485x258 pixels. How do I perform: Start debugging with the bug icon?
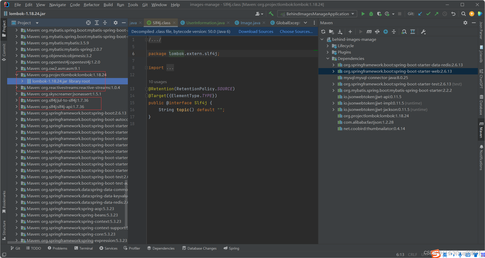371,14
